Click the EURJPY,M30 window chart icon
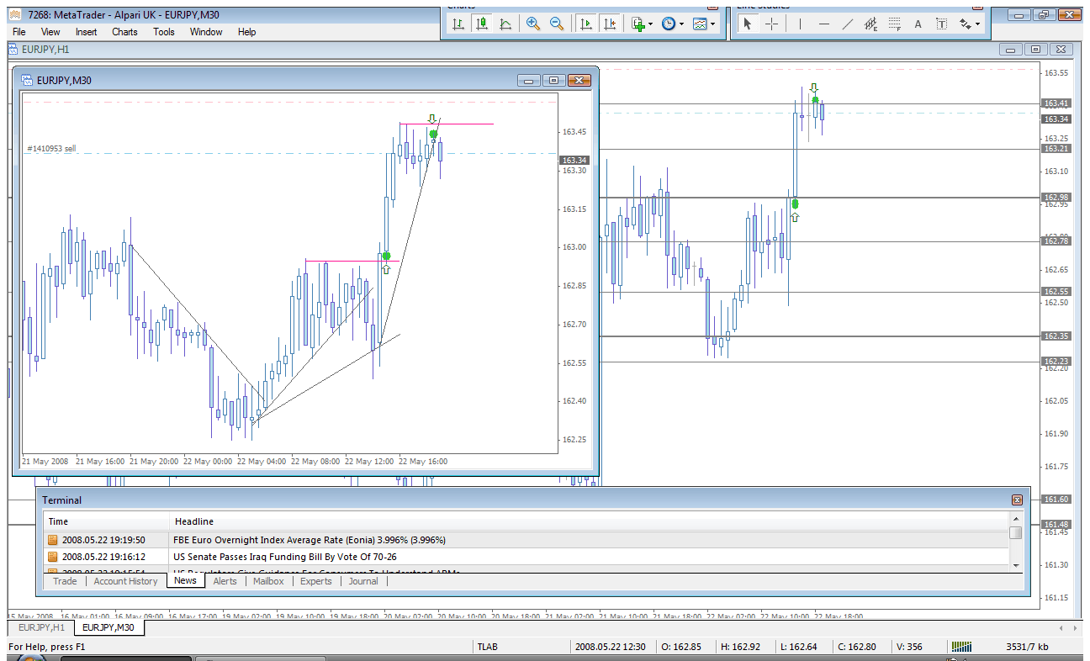Image resolution: width=1090 pixels, height=661 pixels. [27, 81]
